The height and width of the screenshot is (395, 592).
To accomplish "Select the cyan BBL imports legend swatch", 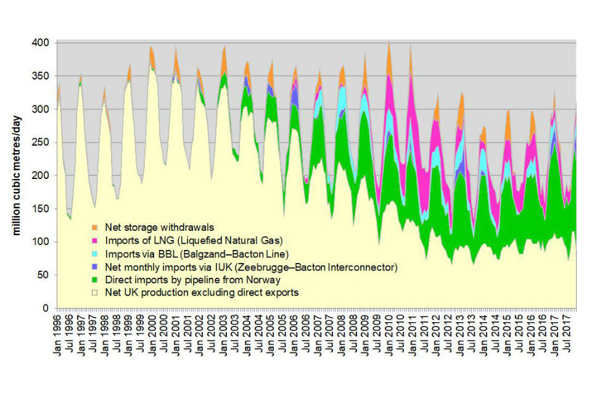I will (93, 254).
